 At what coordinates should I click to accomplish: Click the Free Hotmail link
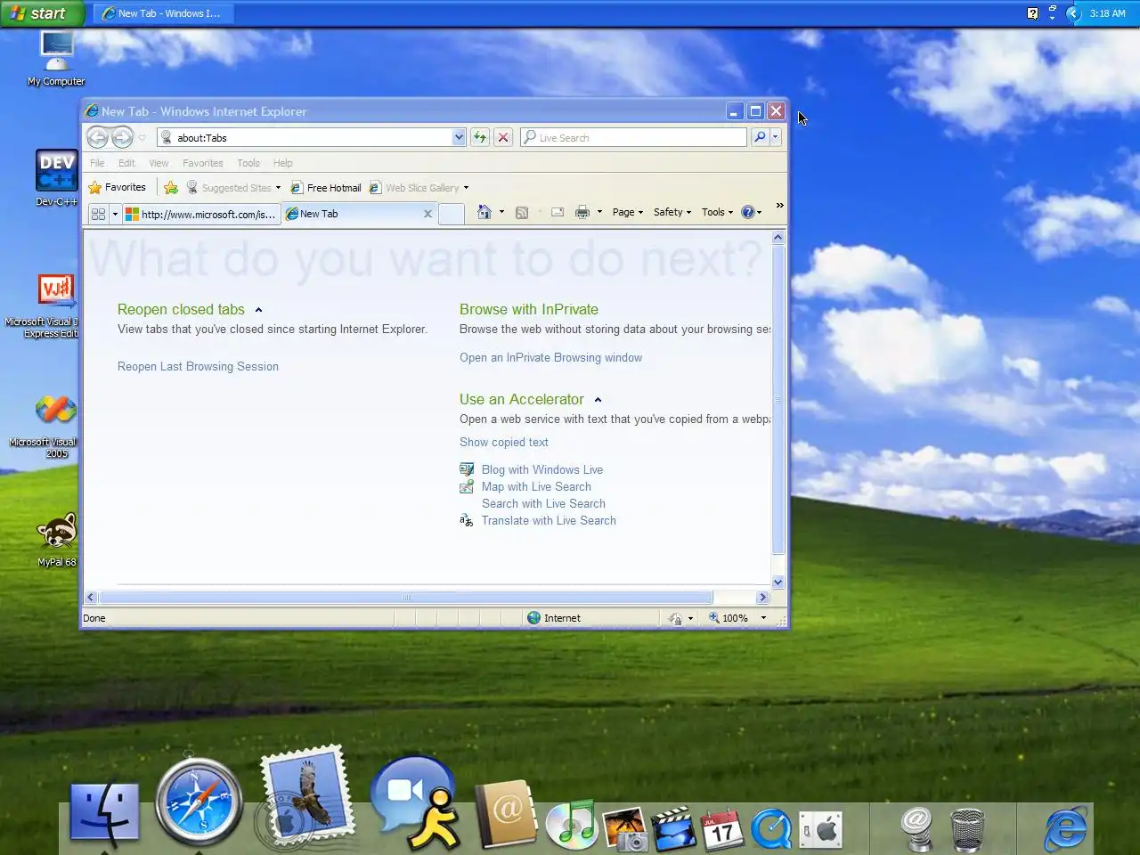[326, 188]
